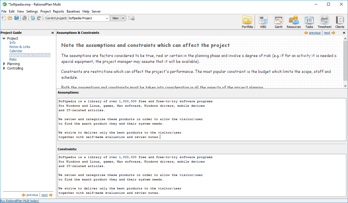
Task: Redo with the grey arrow icon
Action: 39,18
